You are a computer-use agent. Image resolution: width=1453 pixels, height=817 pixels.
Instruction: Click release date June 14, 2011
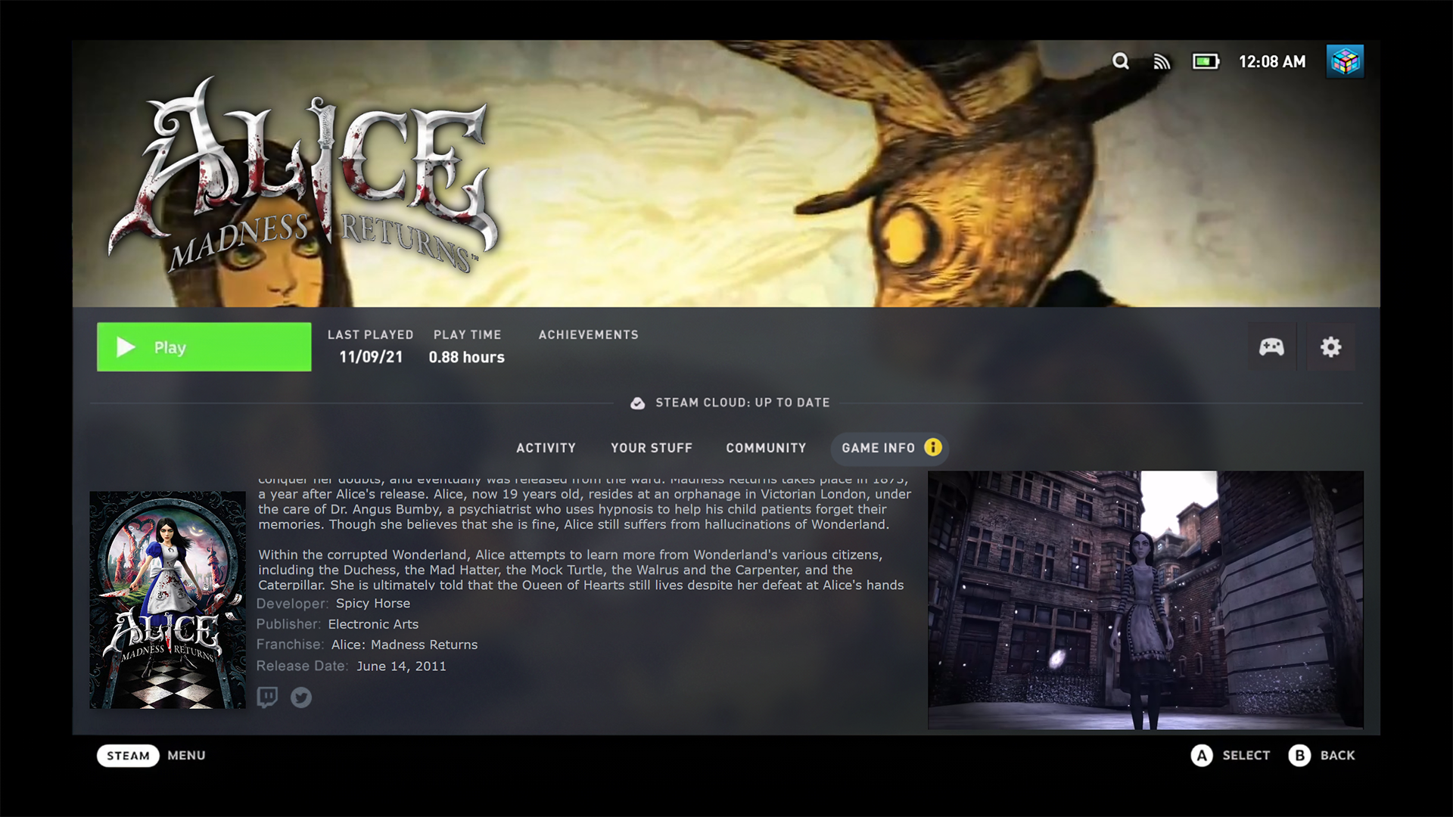pyautogui.click(x=401, y=666)
